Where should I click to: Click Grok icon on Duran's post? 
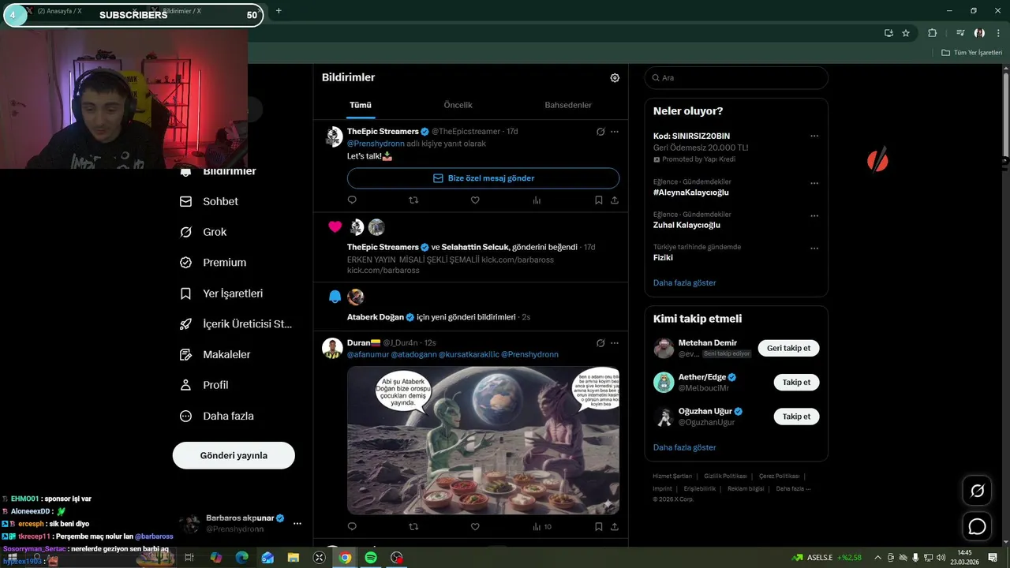[x=600, y=343]
